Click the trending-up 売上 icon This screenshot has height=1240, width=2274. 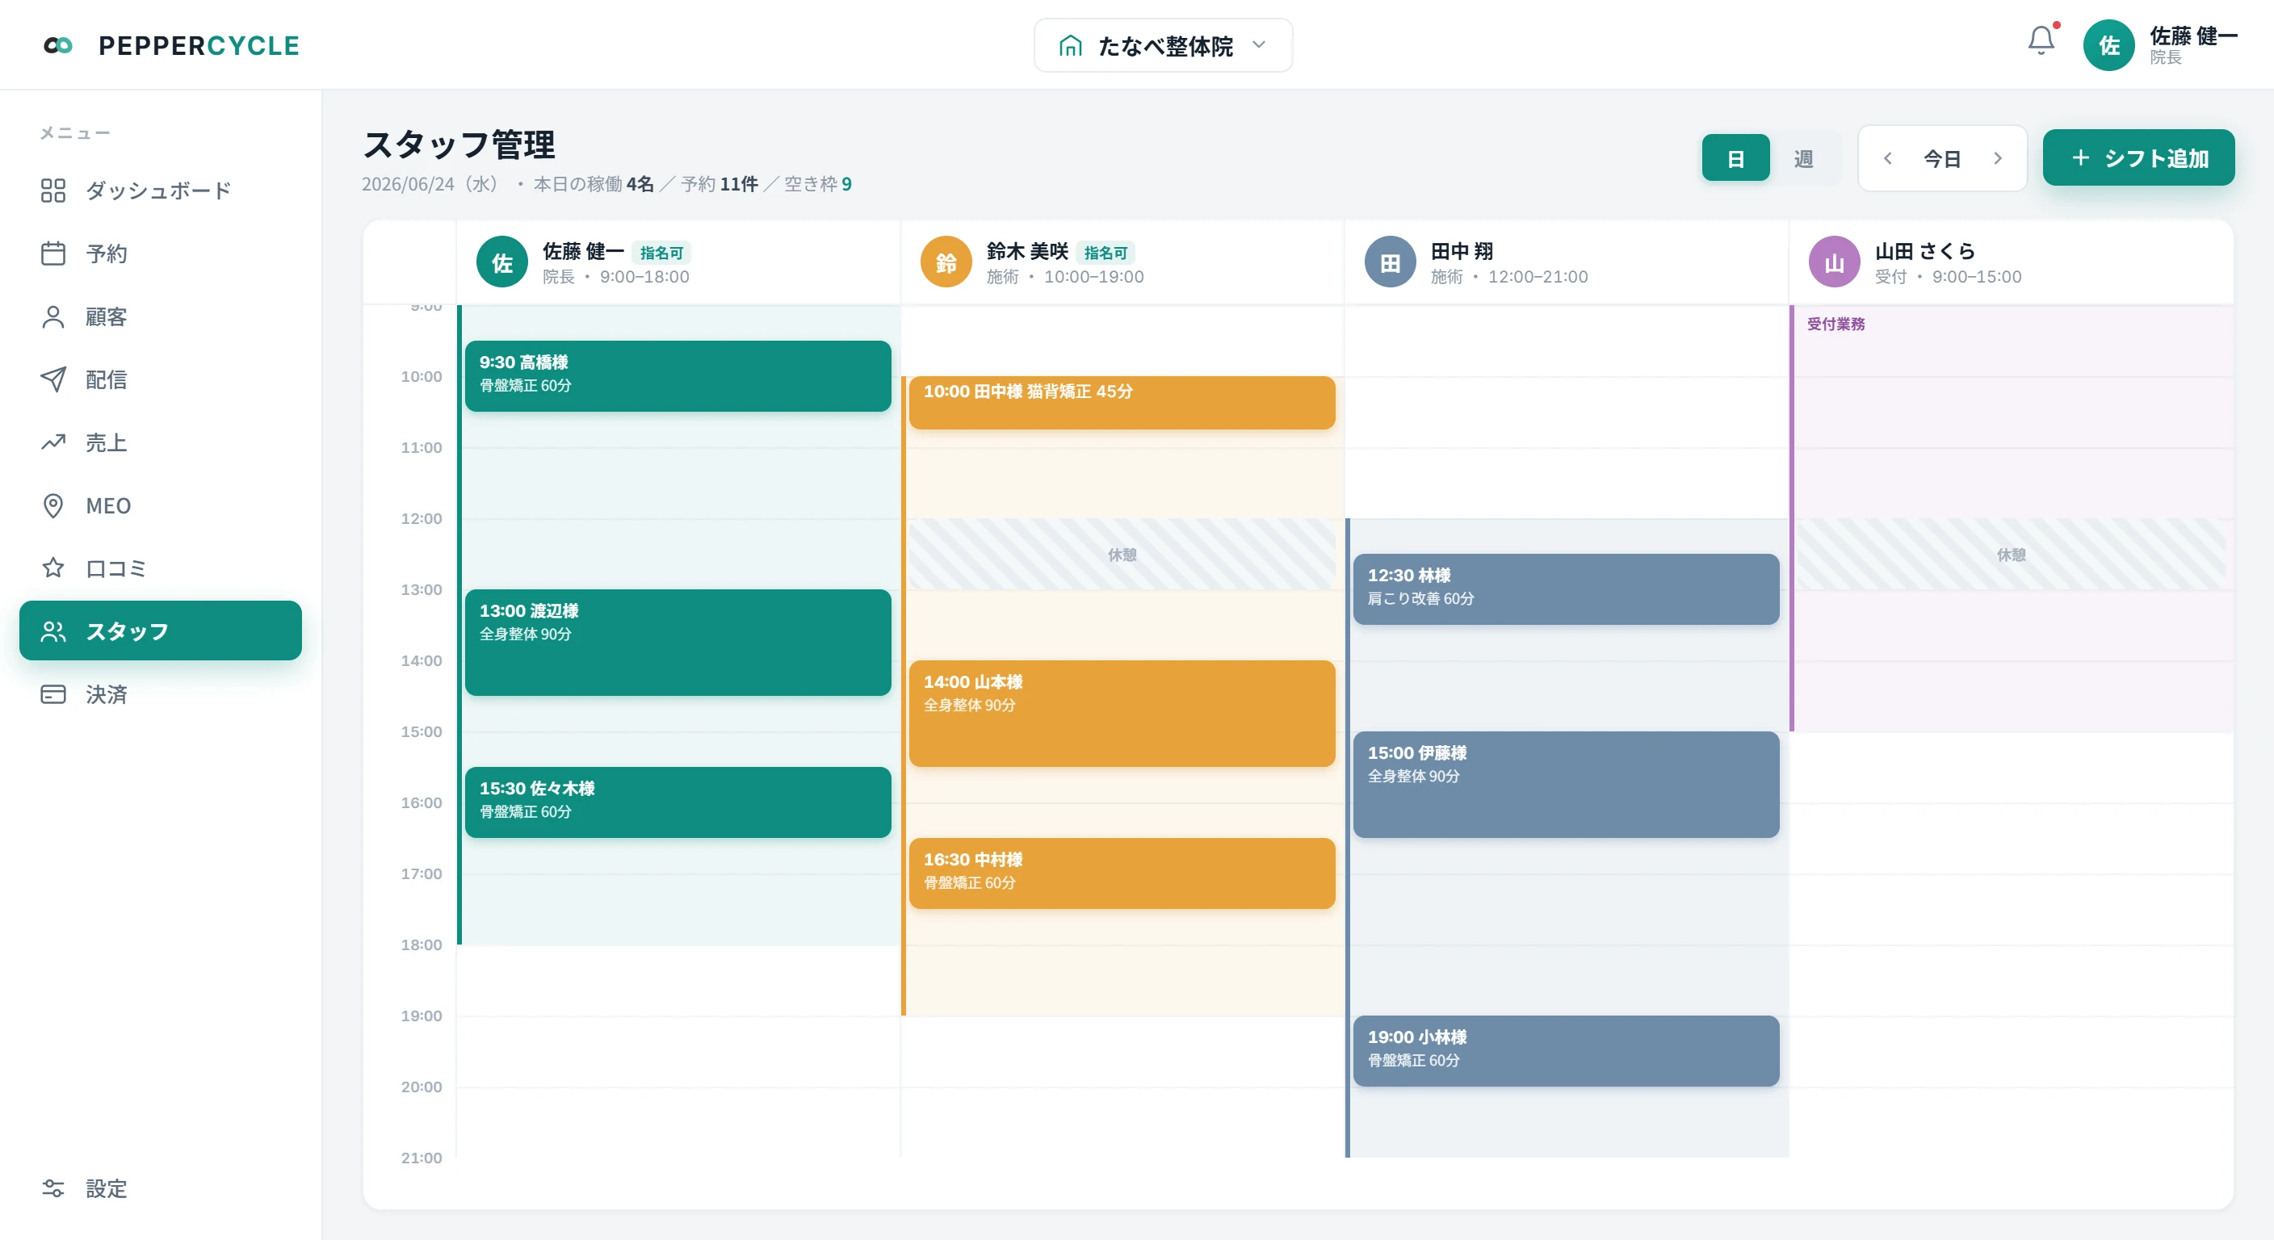click(53, 442)
